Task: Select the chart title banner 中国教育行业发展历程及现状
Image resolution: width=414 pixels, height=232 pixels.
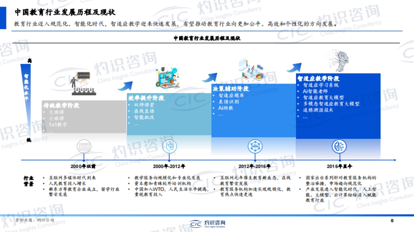Action: tap(207, 39)
